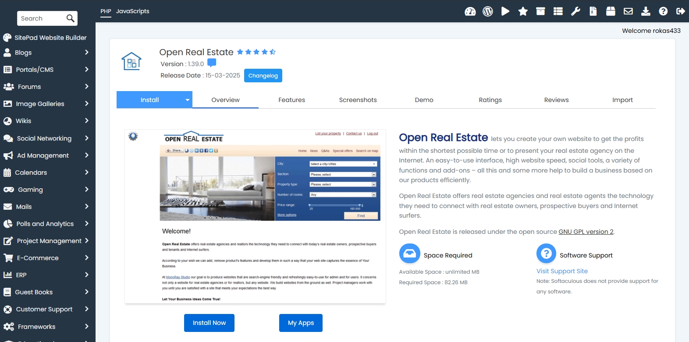
Task: Click the Install Now button
Action: pos(209,323)
